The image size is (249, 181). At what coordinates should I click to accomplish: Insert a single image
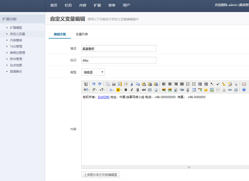click(x=164, y=90)
